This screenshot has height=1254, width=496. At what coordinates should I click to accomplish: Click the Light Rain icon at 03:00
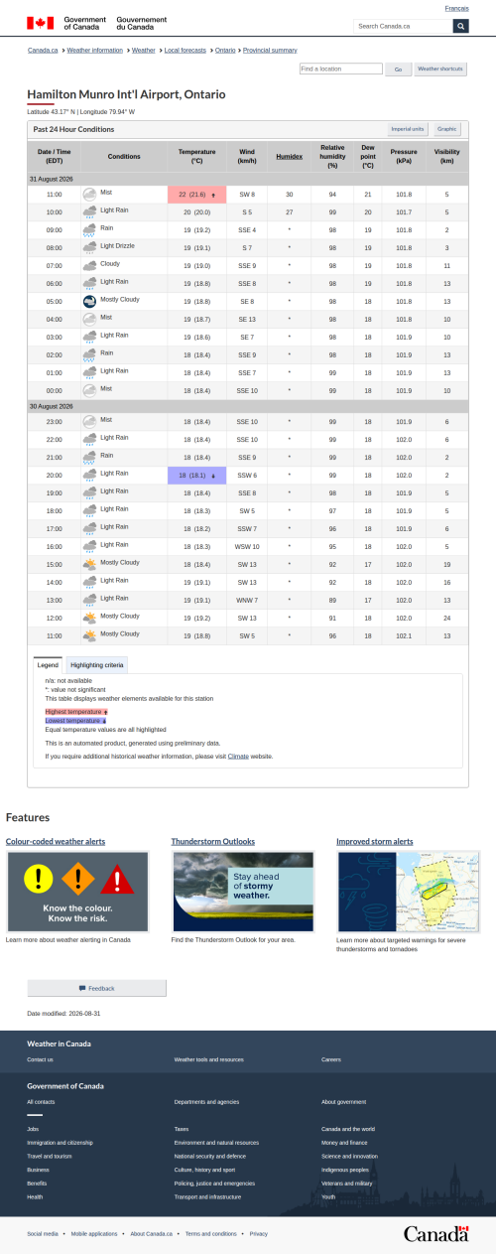click(x=89, y=337)
